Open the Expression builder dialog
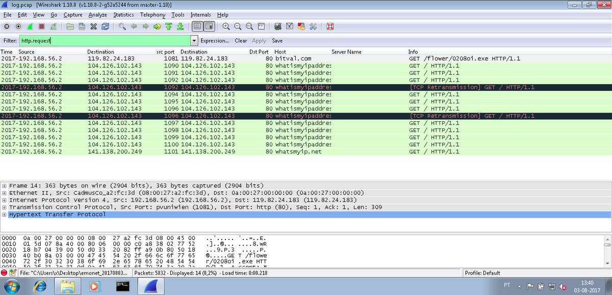This screenshot has width=612, height=295. [x=215, y=41]
